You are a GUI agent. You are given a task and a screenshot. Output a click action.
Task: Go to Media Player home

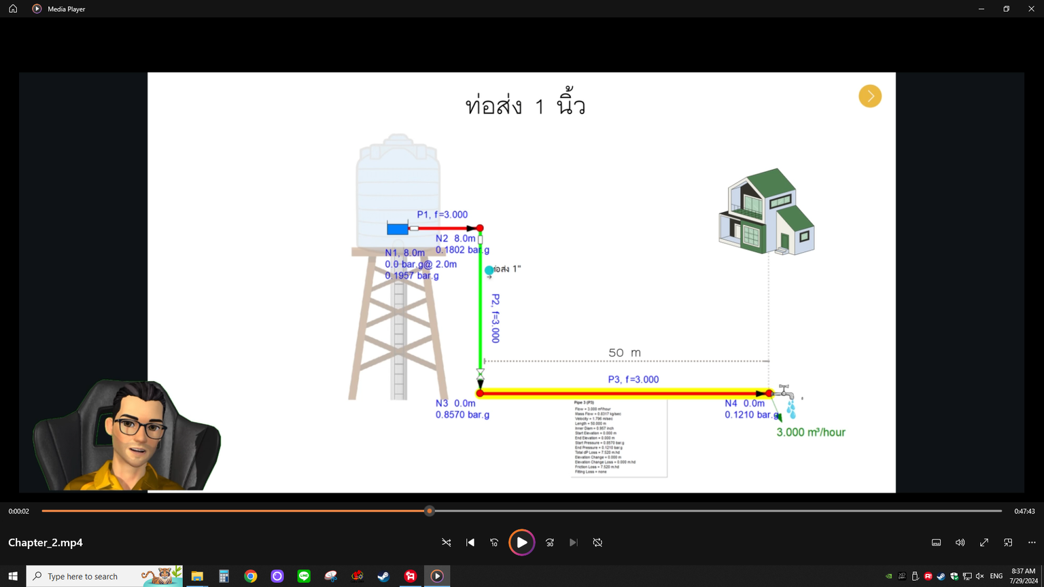click(13, 9)
